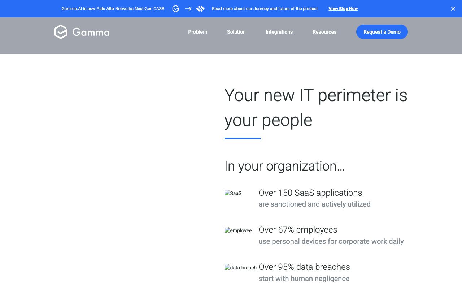Image resolution: width=462 pixels, height=289 pixels.
Task: Click the Palo Alto Networks logo icon
Action: [x=200, y=9]
